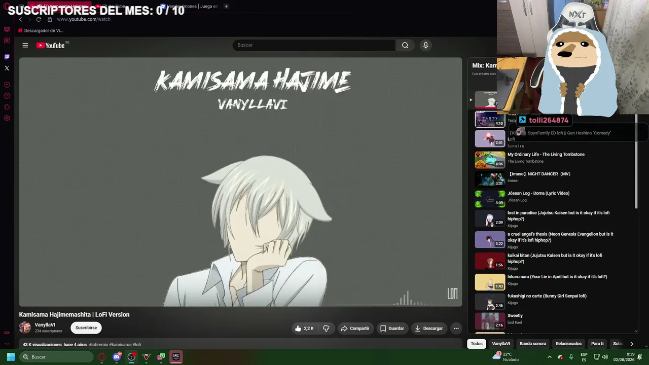Open title "My Ordinary Life - The Living Tombstone"
Image resolution: width=649 pixels, height=365 pixels.
[546, 155]
